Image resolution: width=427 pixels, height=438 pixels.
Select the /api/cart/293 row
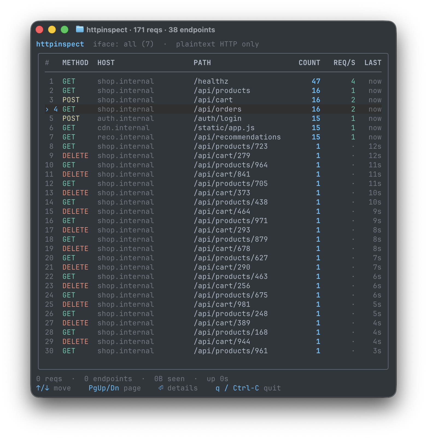coord(213,230)
